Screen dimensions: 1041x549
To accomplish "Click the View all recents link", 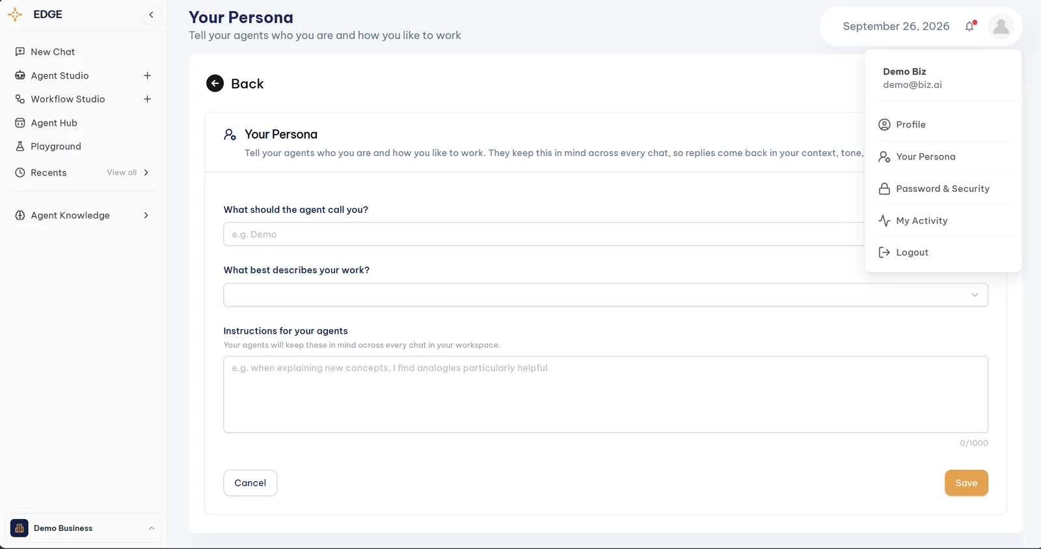I will tap(122, 172).
